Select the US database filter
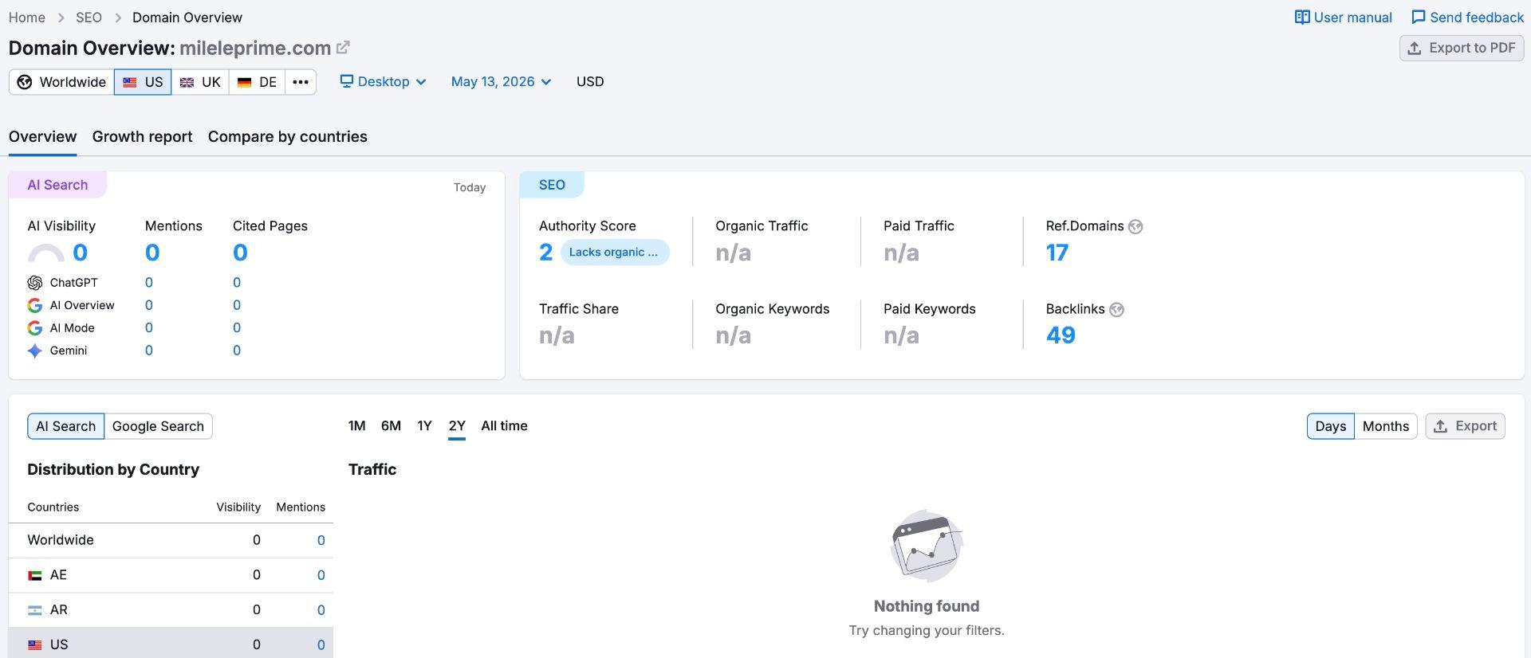The image size is (1531, 658). click(x=143, y=82)
